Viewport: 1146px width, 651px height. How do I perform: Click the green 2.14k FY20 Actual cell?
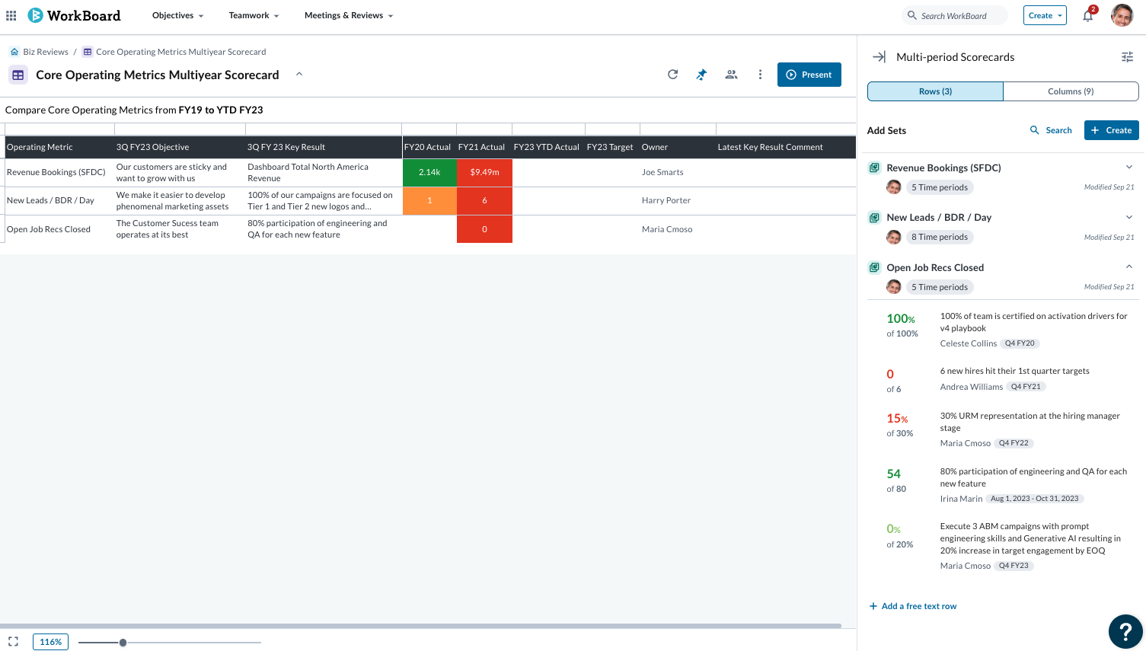pos(429,172)
